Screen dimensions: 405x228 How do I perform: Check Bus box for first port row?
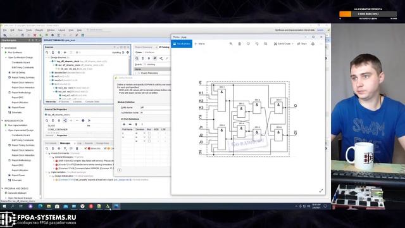tap(149, 133)
